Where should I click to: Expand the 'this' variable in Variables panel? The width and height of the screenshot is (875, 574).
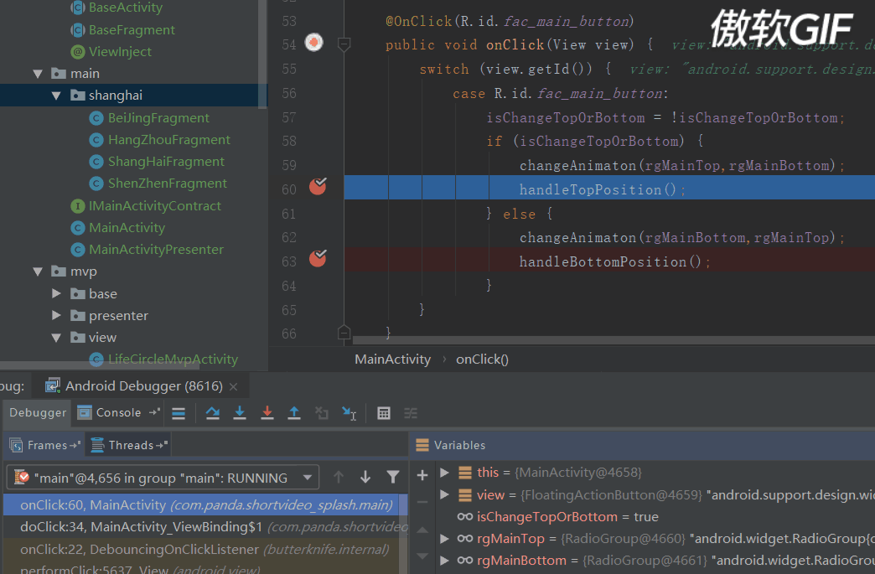click(x=444, y=472)
